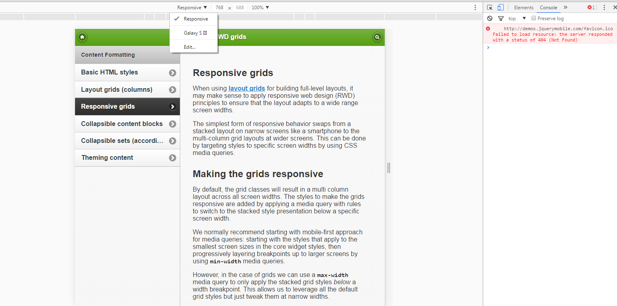Activate the inspect element picker icon
Screen dimensions: 617x306
490,7
